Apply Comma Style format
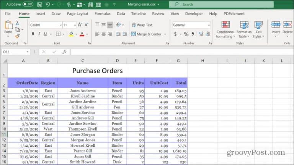The width and height of the screenshot is (294, 165). coord(193,34)
